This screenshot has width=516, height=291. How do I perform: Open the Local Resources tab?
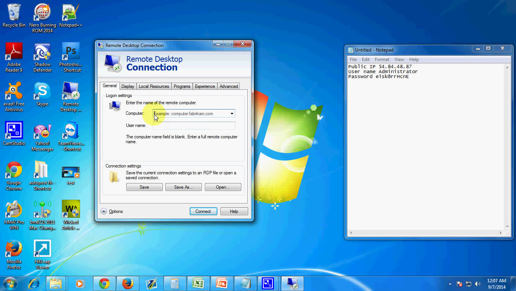coord(154,86)
